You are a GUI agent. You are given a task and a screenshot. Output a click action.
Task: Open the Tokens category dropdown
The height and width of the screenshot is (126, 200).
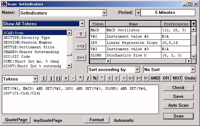(35, 79)
